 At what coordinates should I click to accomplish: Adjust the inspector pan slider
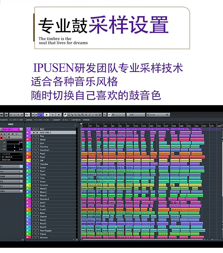point(15,147)
